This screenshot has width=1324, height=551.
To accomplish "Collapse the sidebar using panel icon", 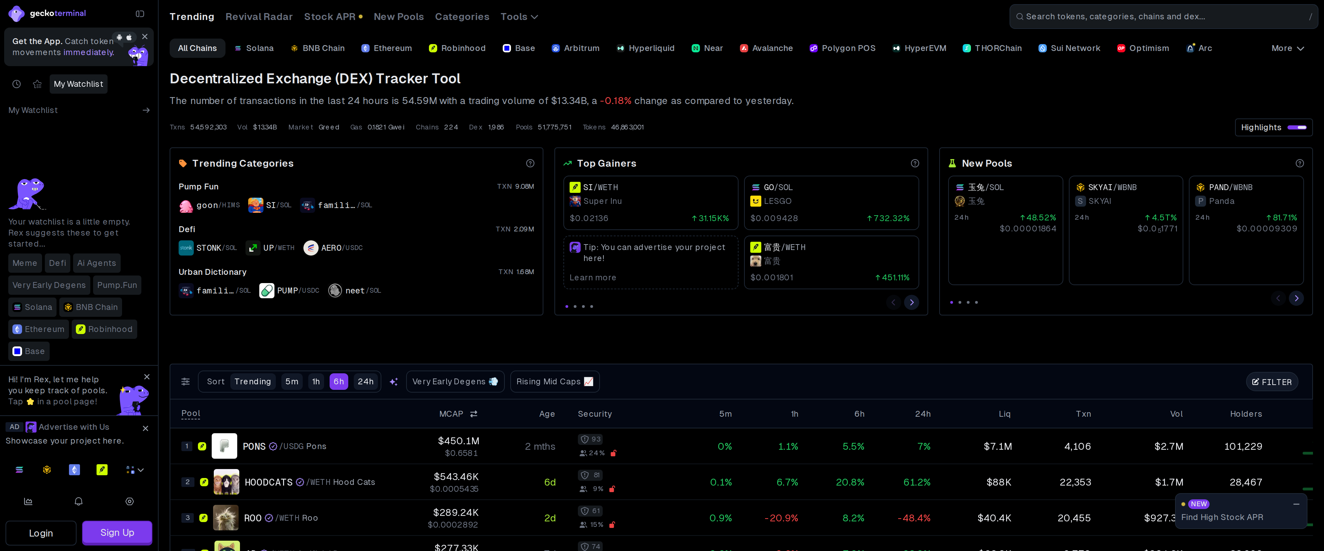I will tap(140, 14).
